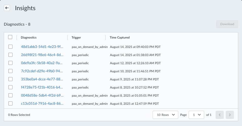
Task: Click the back arrow icon beside Insights
Action: (7, 8)
